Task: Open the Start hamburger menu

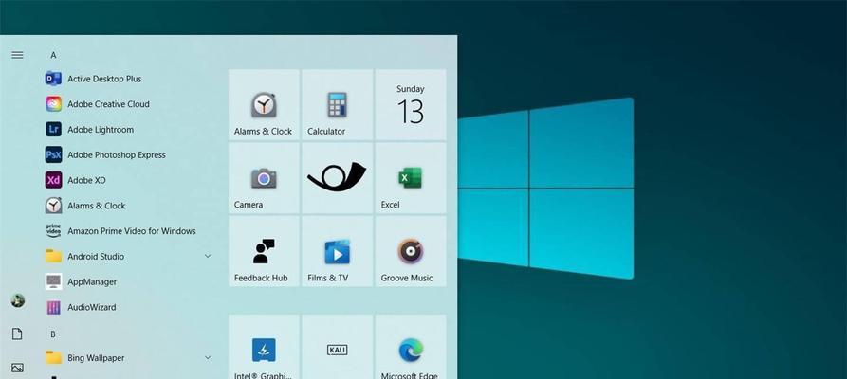Action: point(17,55)
